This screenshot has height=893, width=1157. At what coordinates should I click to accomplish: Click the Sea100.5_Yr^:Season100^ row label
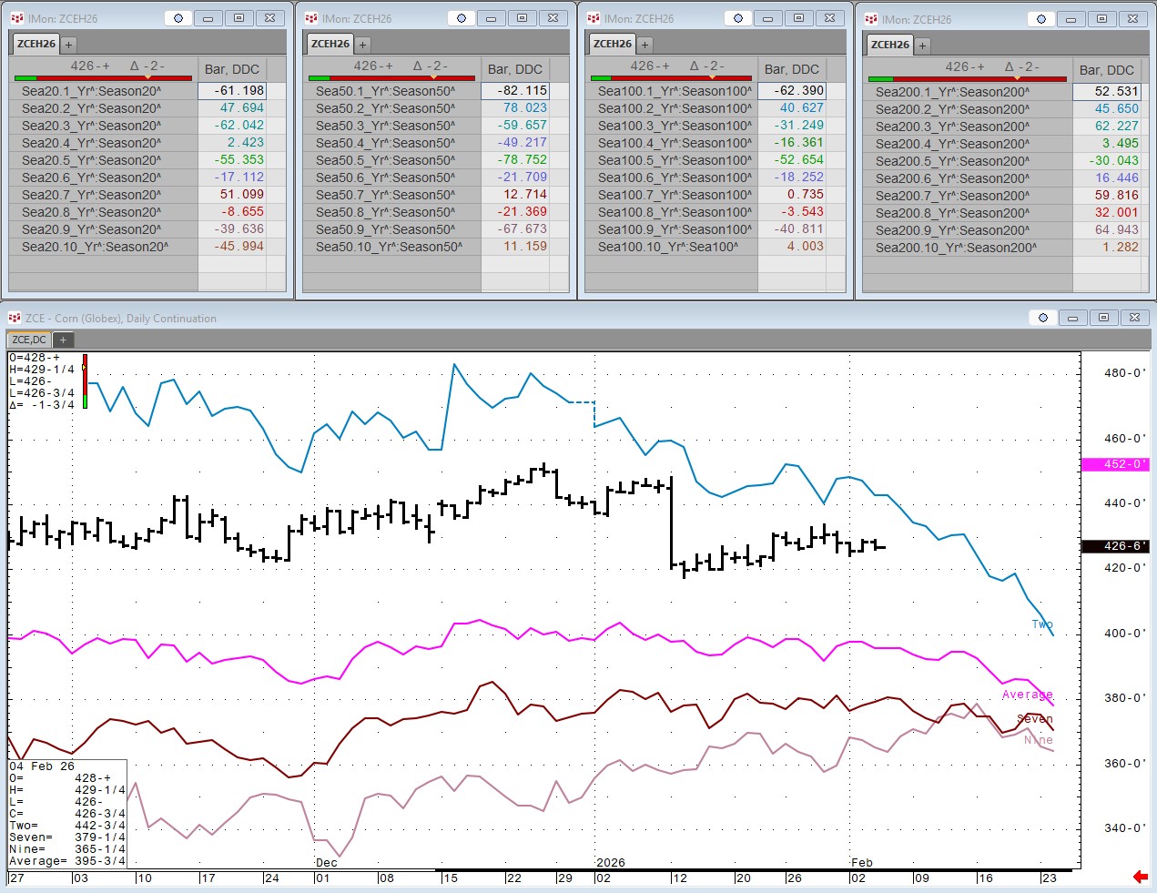point(675,160)
